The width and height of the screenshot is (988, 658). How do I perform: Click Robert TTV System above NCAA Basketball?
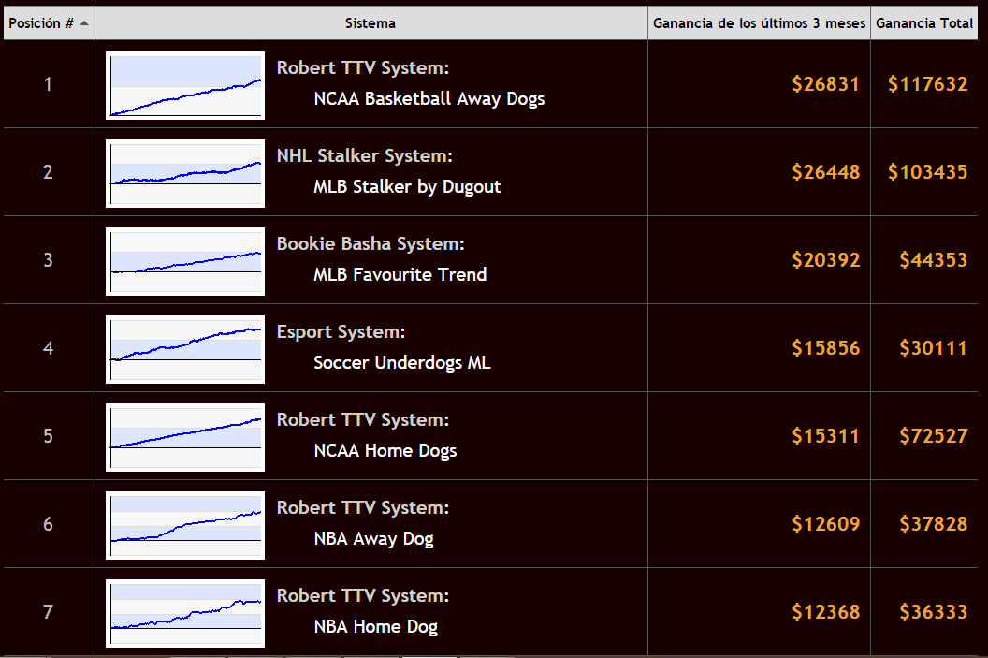(x=363, y=68)
